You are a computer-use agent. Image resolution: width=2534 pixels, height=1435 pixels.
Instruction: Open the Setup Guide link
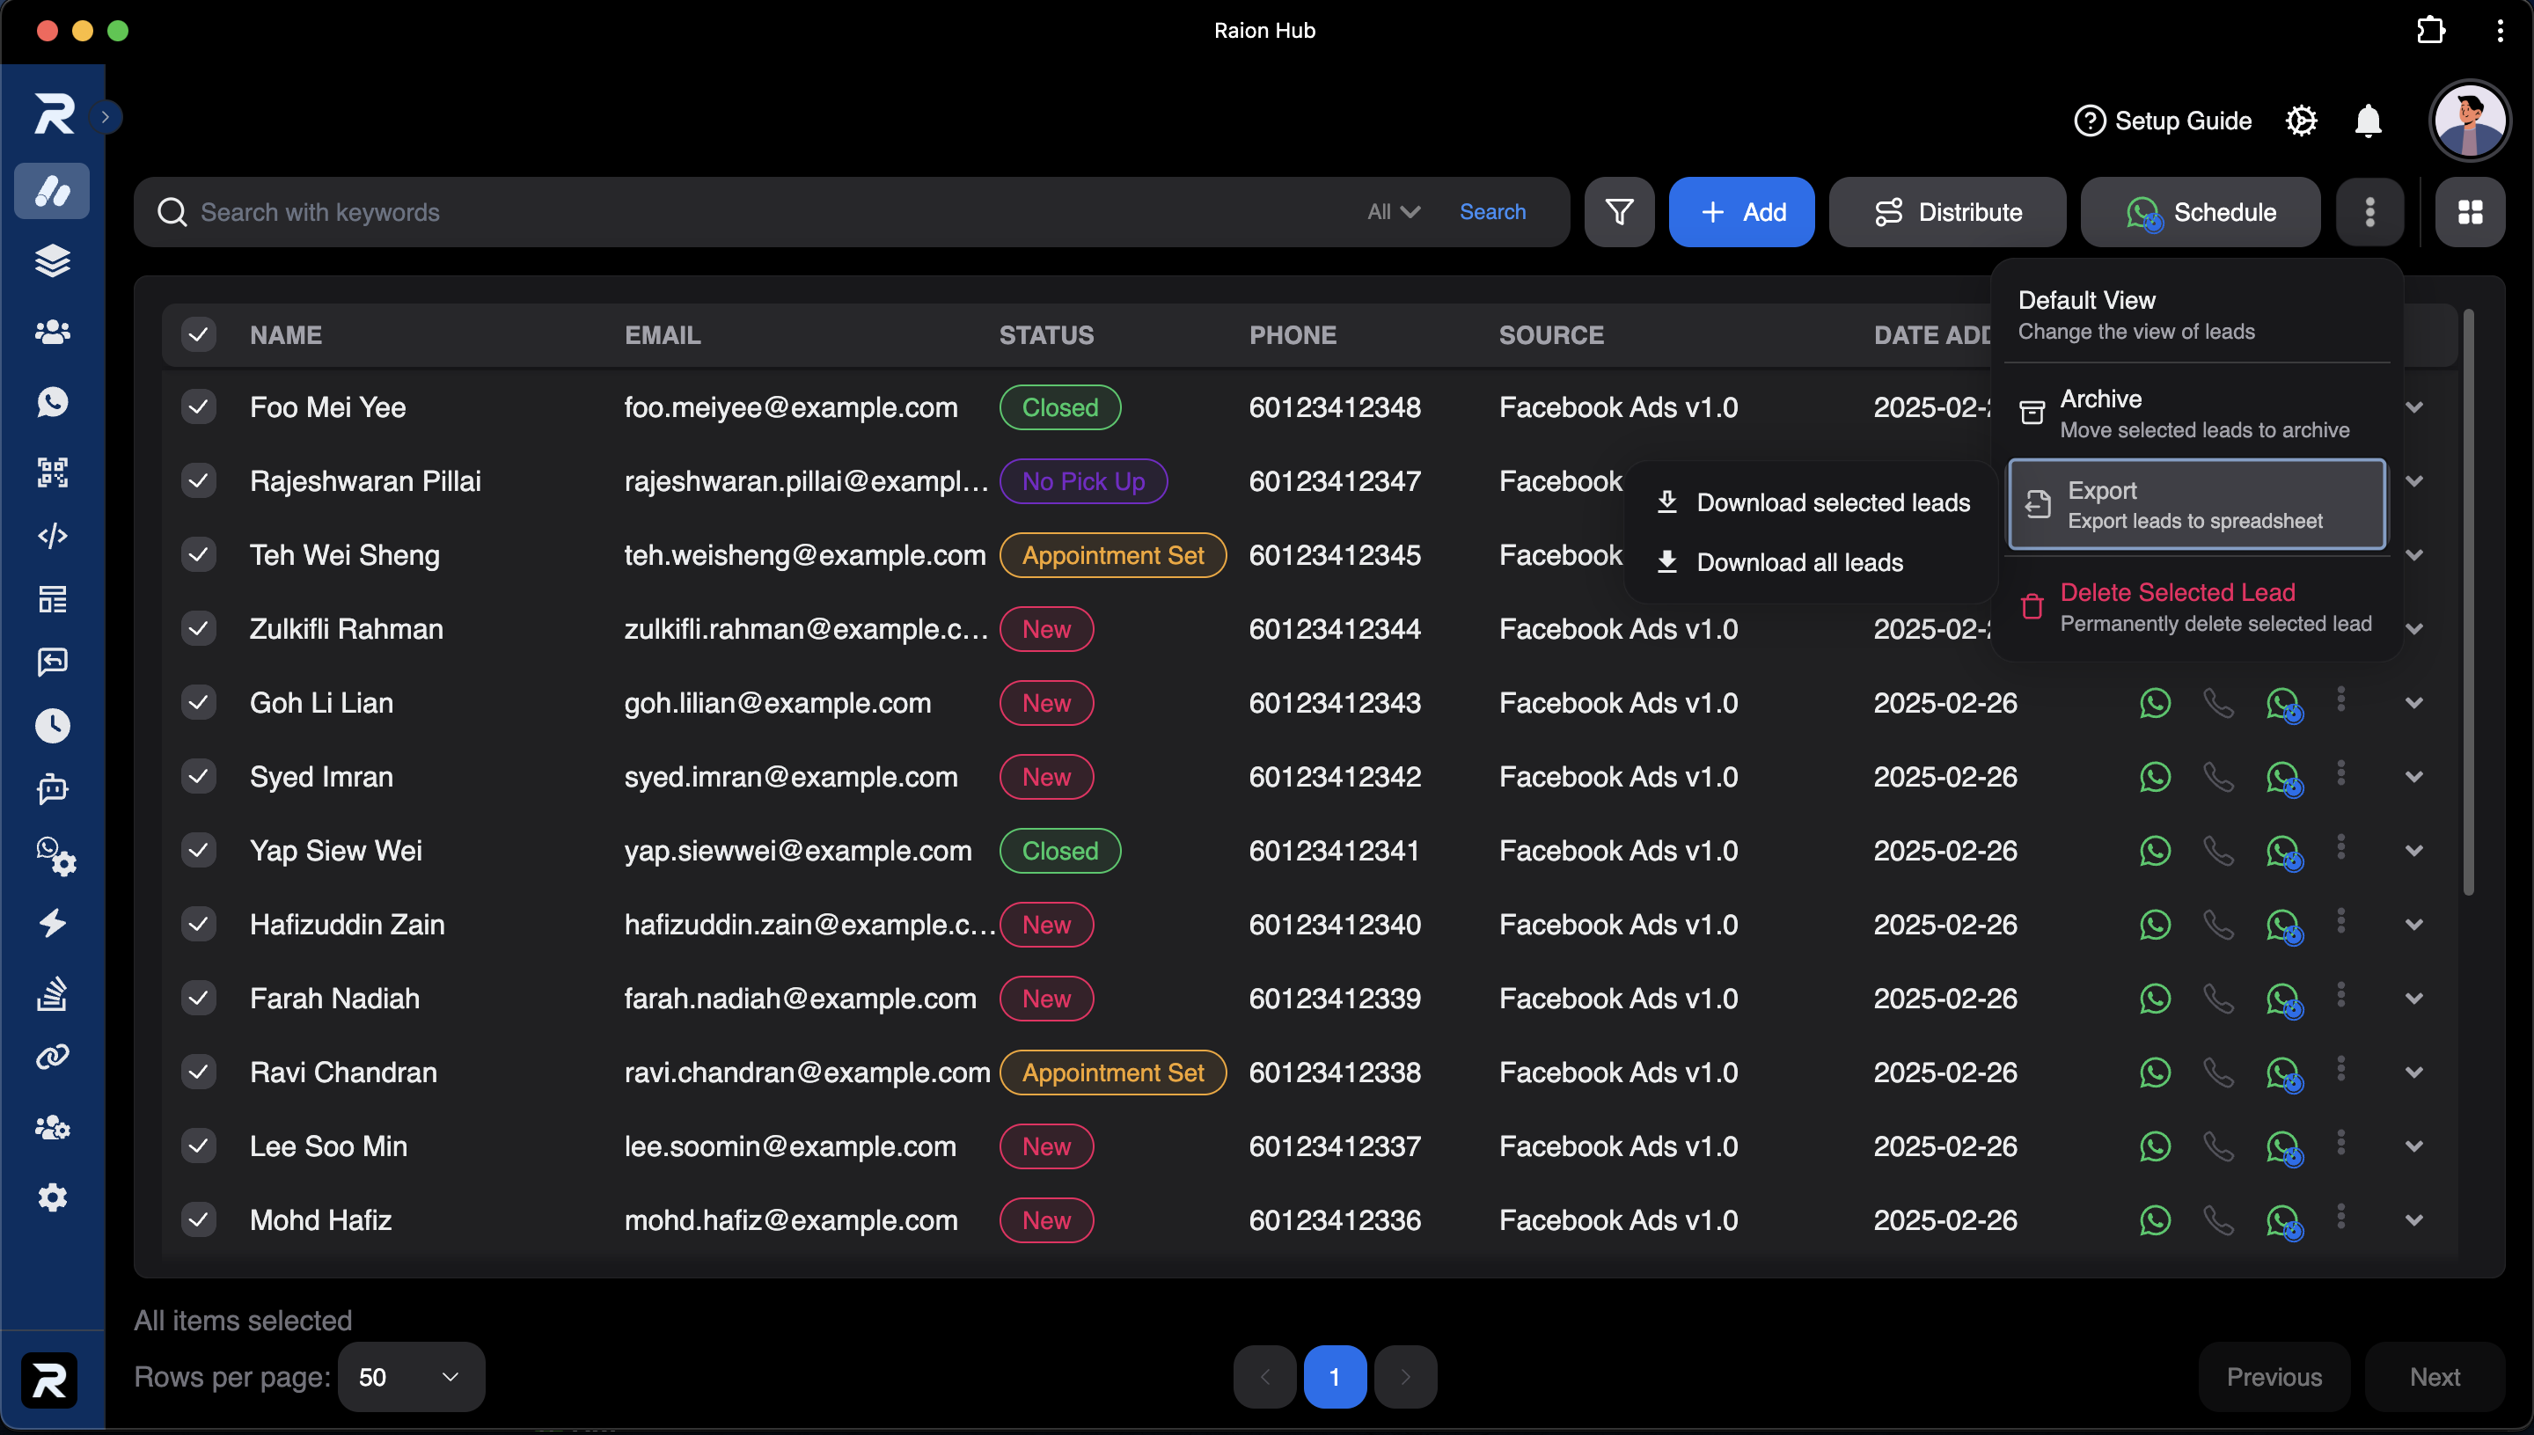click(2163, 121)
